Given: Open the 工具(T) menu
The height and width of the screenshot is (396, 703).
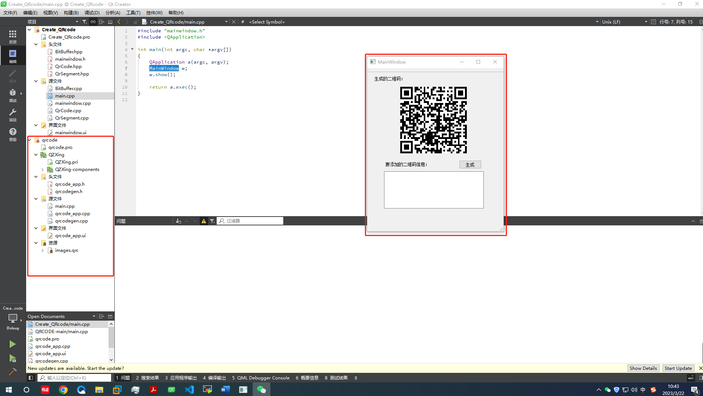Looking at the screenshot, I should pyautogui.click(x=133, y=13).
